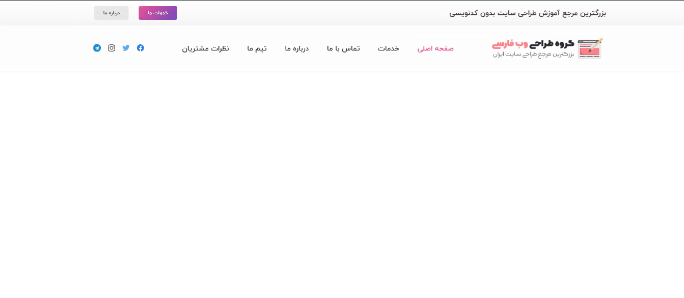Screen dimensions: 684x298
Task: Open the Facebook social icon
Action: 141,48
